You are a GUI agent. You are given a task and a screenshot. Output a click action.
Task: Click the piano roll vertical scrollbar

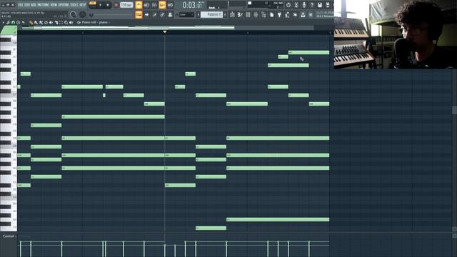[x=454, y=110]
